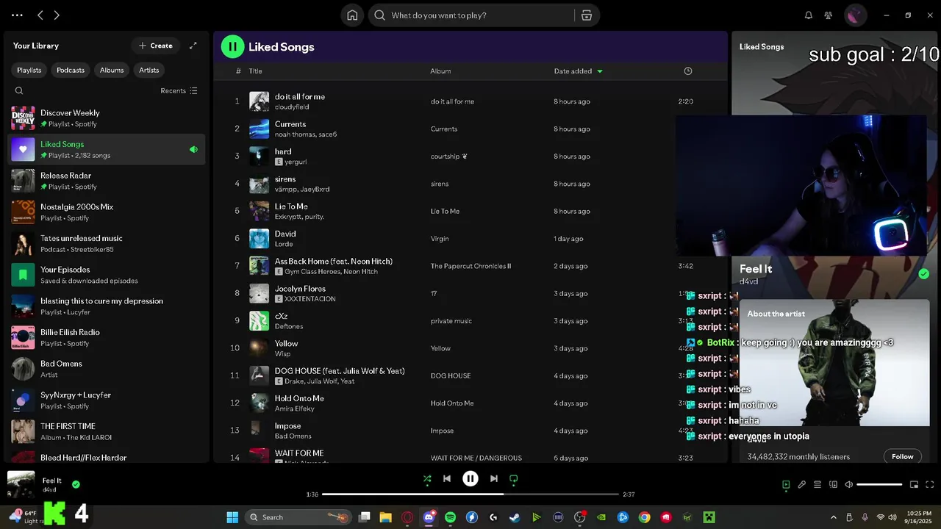Sort by the Album column header

point(440,71)
